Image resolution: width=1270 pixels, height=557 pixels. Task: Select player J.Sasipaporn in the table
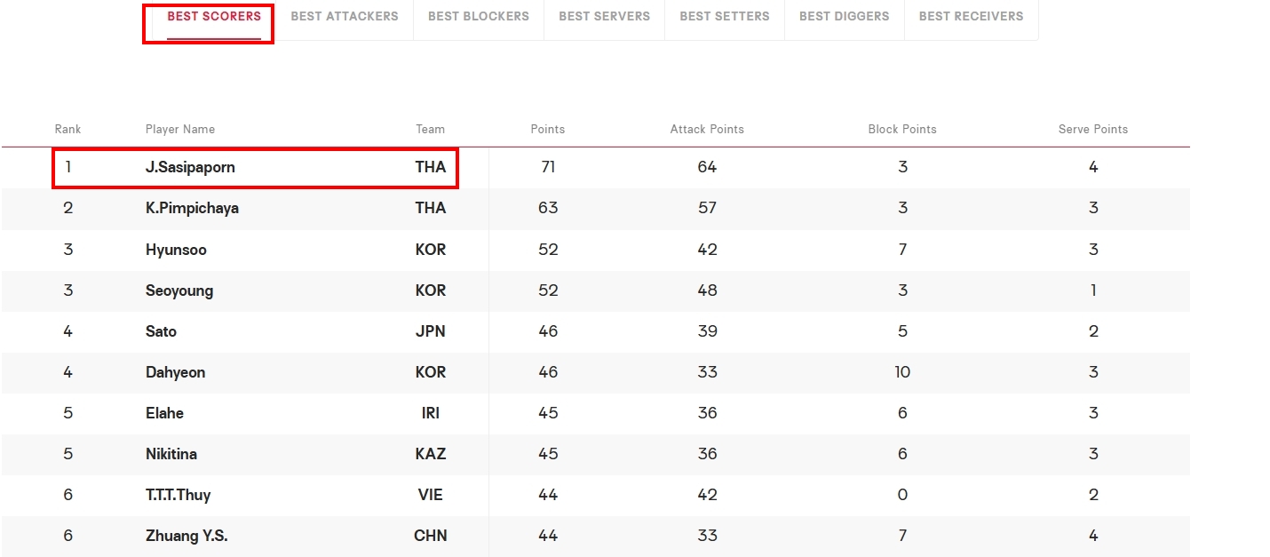click(190, 167)
